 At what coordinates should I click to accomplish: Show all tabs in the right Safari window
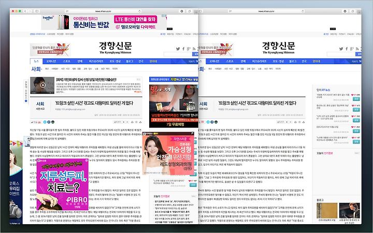(x=353, y=11)
